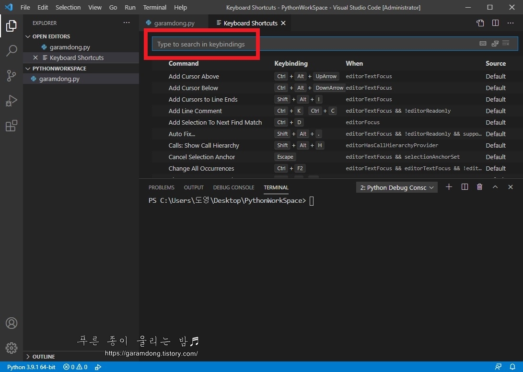Select the Add Cursor Below row
Viewport: 523px width, 372px height.
[335, 88]
